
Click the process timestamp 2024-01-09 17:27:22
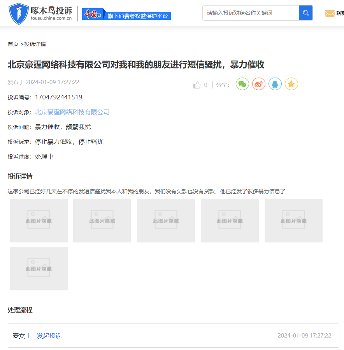point(304,336)
